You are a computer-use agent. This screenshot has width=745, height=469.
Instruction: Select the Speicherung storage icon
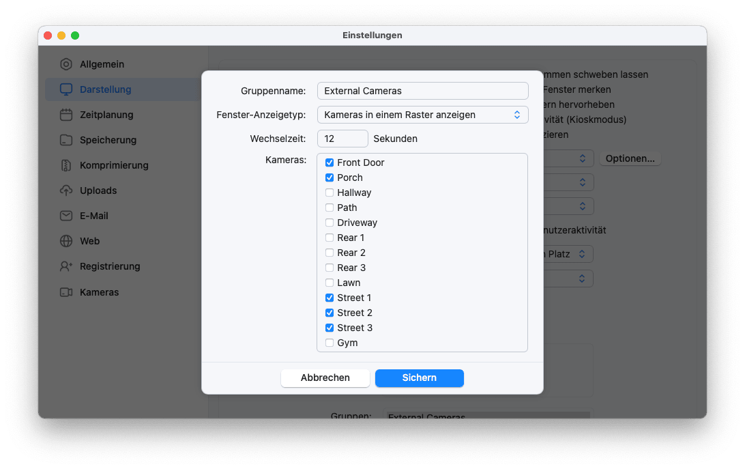(x=64, y=140)
